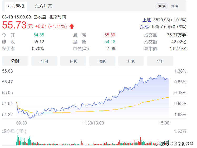Show the 分时 intraday chart
Screen dimensions: 197x148
pos(15,61)
